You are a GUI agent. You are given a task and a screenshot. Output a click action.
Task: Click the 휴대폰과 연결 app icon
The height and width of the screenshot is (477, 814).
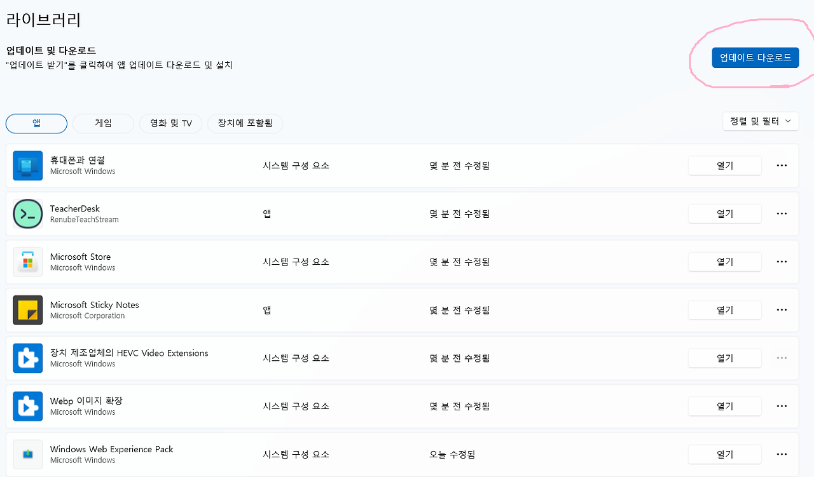(27, 166)
